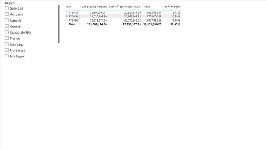Check the Select all checkbox

tap(7, 8)
